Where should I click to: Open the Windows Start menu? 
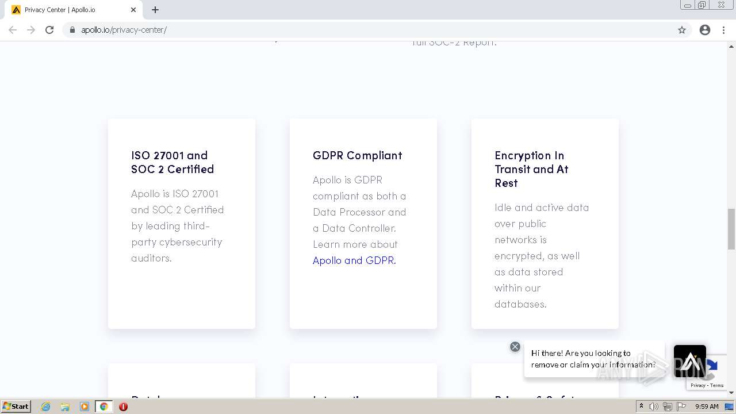tap(16, 407)
